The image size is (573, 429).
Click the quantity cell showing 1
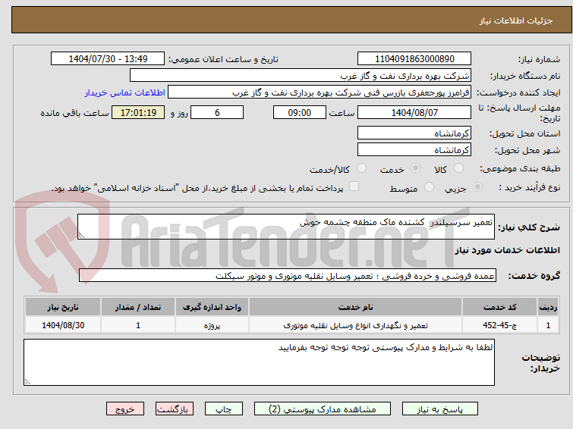(x=138, y=325)
